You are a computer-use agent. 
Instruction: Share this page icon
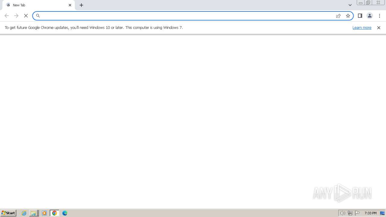338,16
